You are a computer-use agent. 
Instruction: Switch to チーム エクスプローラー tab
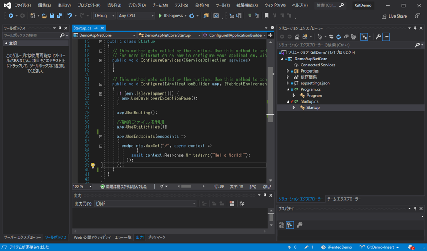(x=344, y=199)
